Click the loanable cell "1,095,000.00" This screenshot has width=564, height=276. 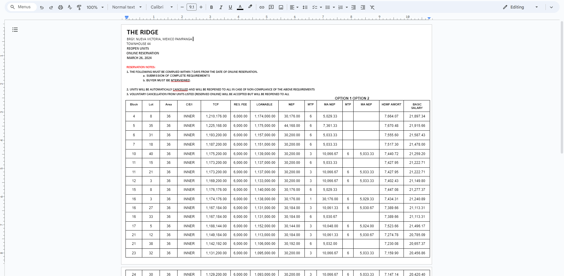tap(265, 253)
